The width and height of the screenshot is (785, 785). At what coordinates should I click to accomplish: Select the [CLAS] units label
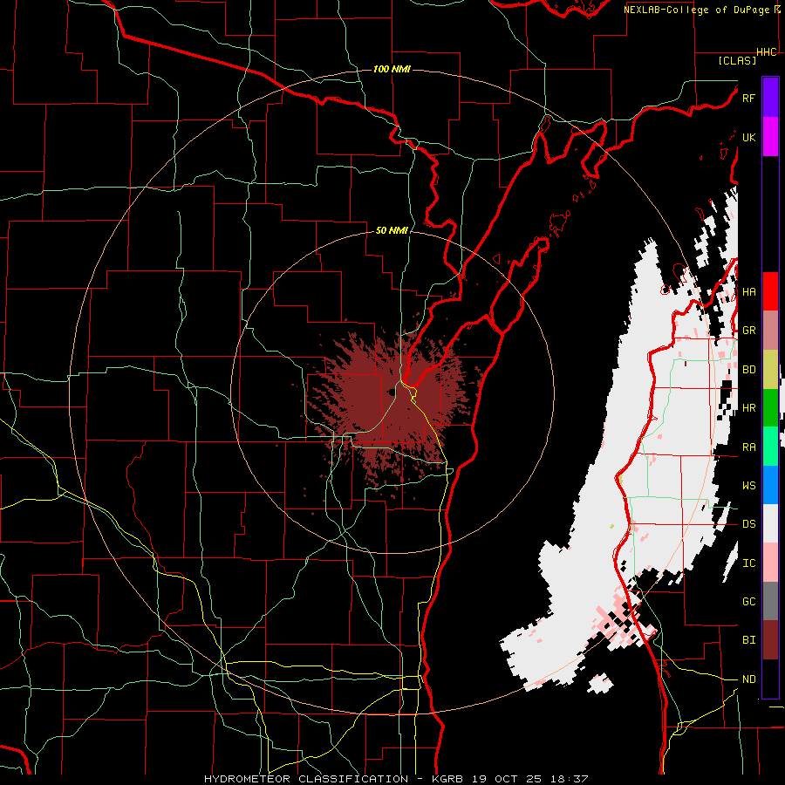[x=737, y=60]
